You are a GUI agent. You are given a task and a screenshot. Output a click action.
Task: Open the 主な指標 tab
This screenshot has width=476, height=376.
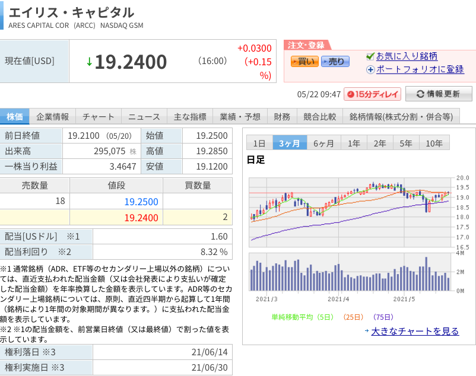tap(190, 116)
